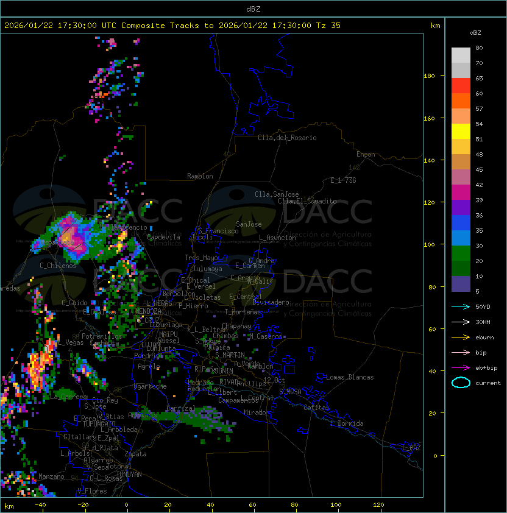Viewport: 507px width, 513px height.
Task: Click the '180' tick on the vertical axis
Action: (429, 76)
